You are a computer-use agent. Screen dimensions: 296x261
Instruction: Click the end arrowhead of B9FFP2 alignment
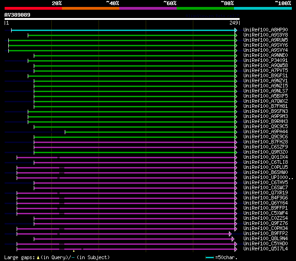coord(230,234)
